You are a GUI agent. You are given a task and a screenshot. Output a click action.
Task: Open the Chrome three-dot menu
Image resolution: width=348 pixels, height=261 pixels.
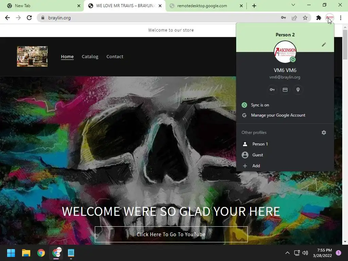click(x=341, y=18)
